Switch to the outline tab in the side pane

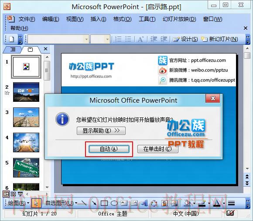13,50
